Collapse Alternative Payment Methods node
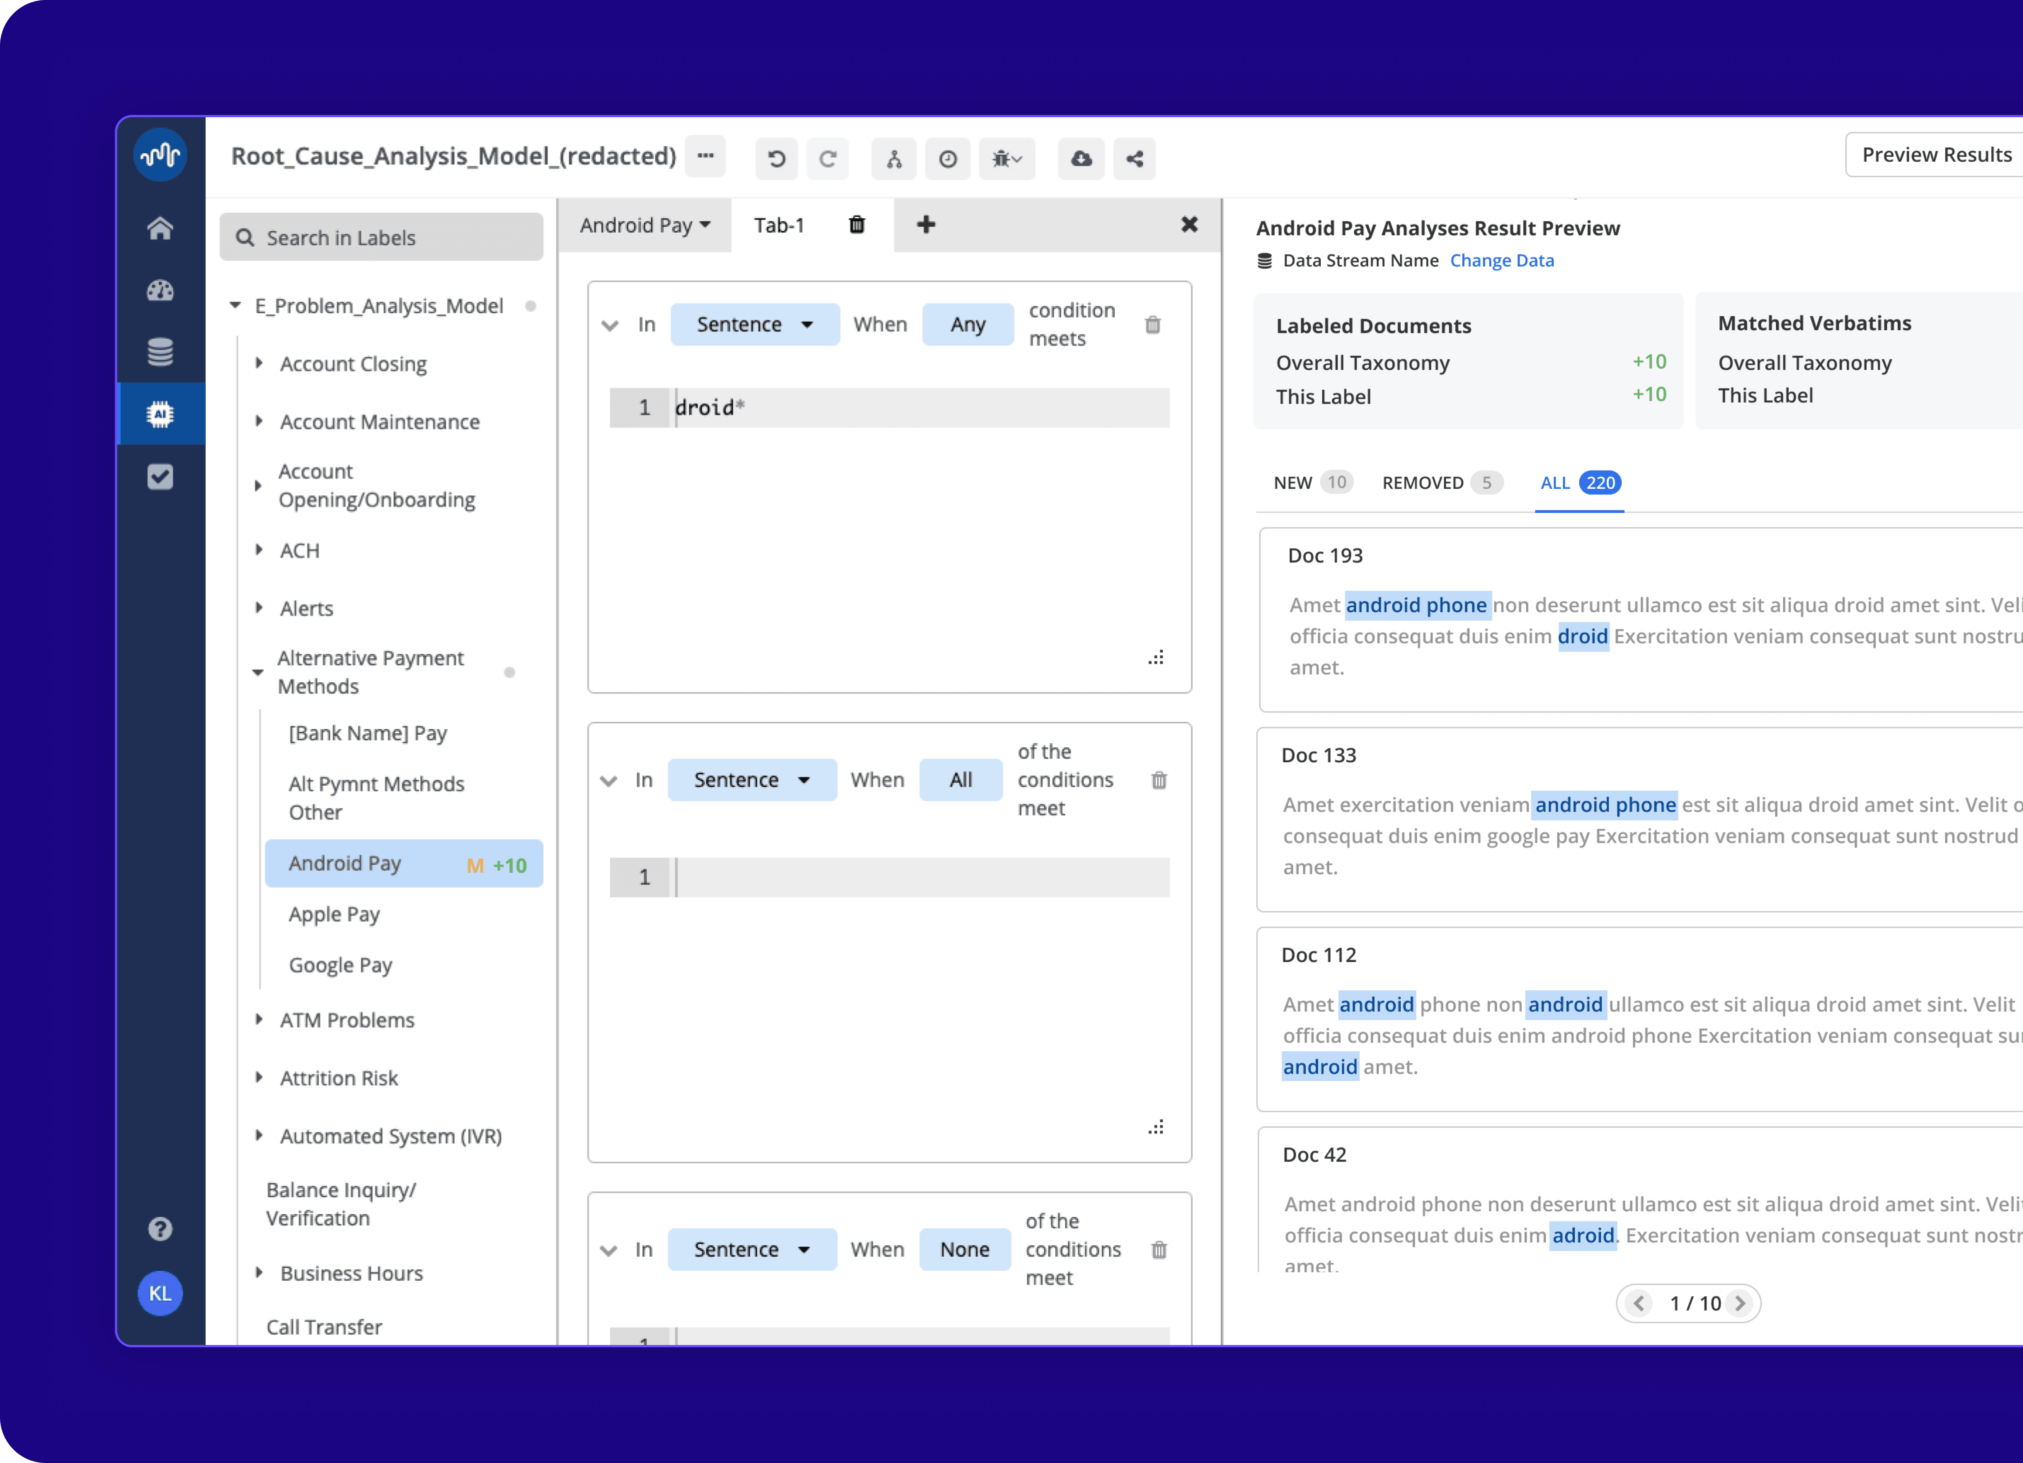The image size is (2023, 1463). tap(258, 672)
